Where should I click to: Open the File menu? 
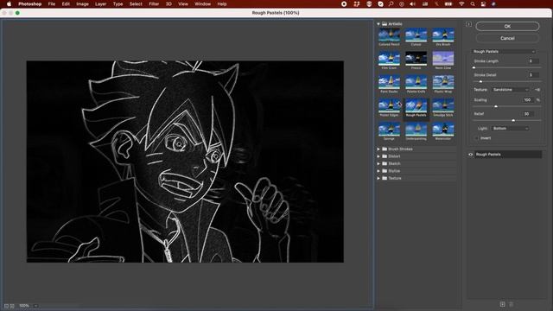(52, 3)
